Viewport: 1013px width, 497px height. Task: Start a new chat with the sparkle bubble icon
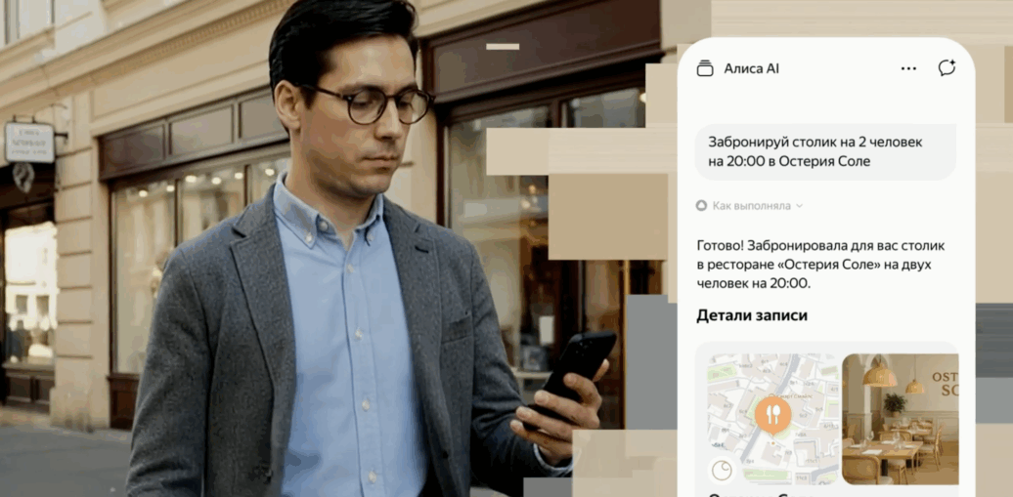tap(946, 68)
